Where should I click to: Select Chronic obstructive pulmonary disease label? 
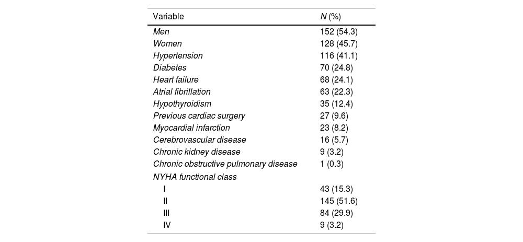pos(225,164)
